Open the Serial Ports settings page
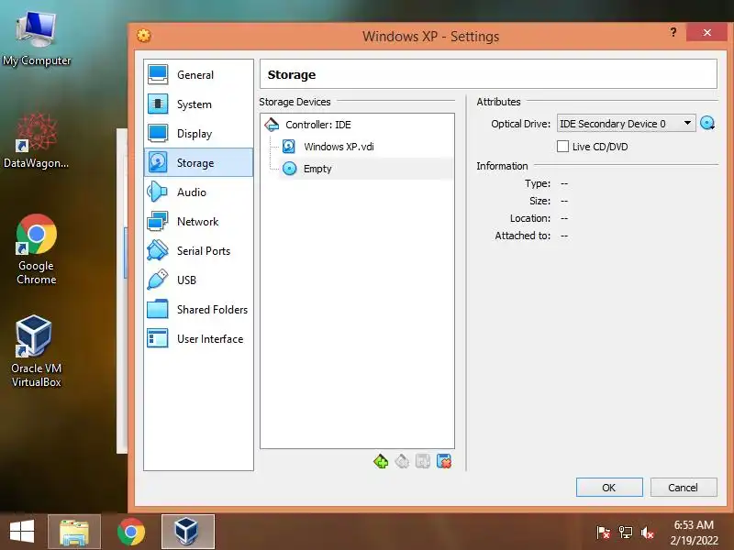 tap(198, 251)
